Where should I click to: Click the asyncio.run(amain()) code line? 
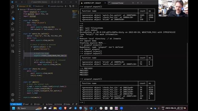tap(32, 97)
